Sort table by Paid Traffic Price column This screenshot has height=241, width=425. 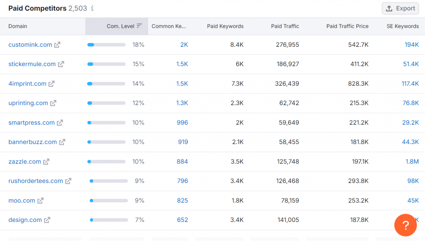pyautogui.click(x=347, y=26)
